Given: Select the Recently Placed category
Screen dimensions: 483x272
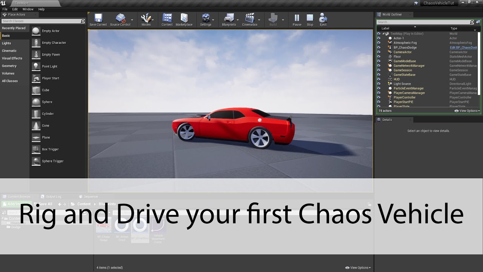Looking at the screenshot, I should [14, 28].
